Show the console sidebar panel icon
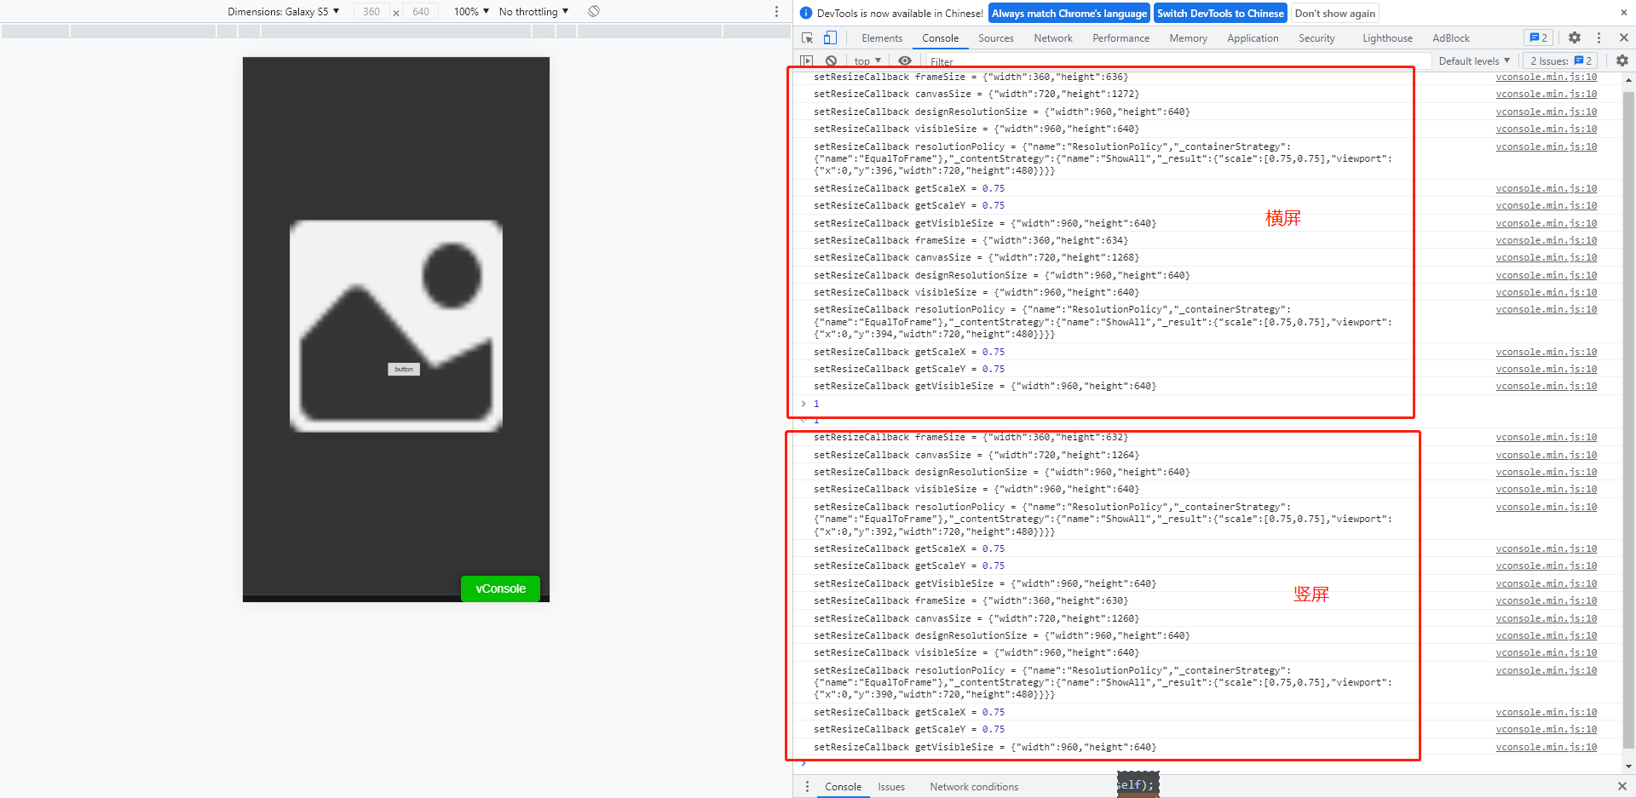This screenshot has height=798, width=1636. click(x=806, y=61)
